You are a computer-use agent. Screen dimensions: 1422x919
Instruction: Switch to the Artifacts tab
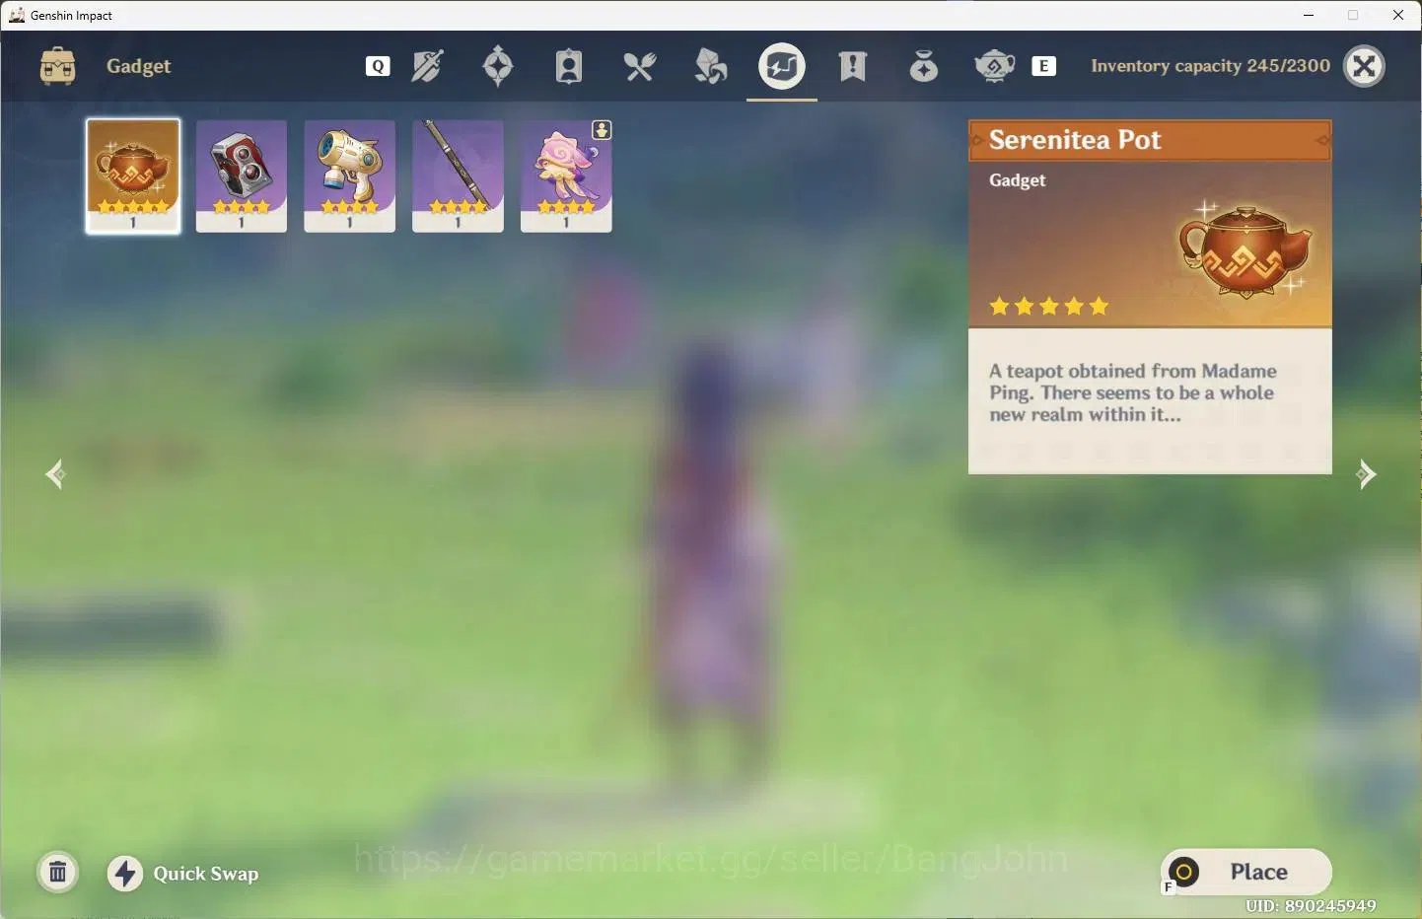(498, 66)
